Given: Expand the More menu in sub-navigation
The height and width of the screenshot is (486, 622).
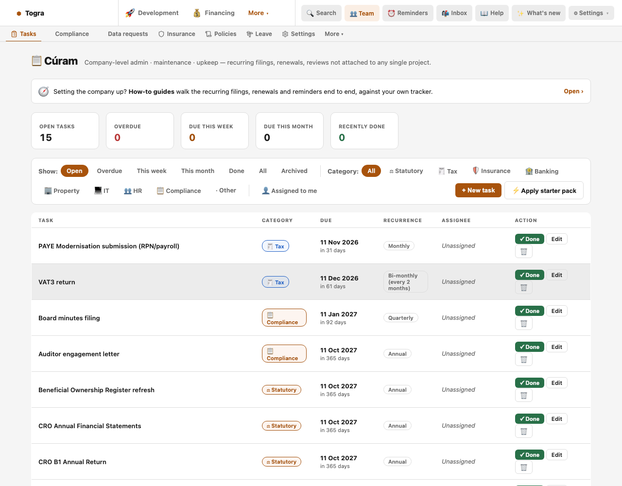Looking at the screenshot, I should (334, 34).
